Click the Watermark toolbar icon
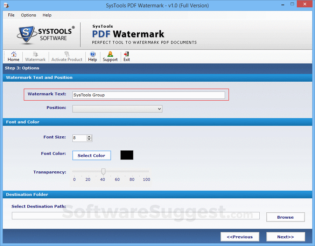The width and height of the screenshot is (315, 246). coord(35,54)
